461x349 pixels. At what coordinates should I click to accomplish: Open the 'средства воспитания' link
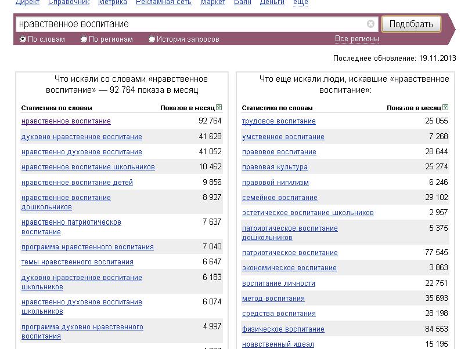[x=279, y=314]
